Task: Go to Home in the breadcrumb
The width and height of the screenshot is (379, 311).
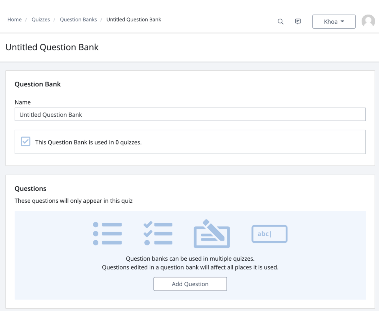Action: 15,19
